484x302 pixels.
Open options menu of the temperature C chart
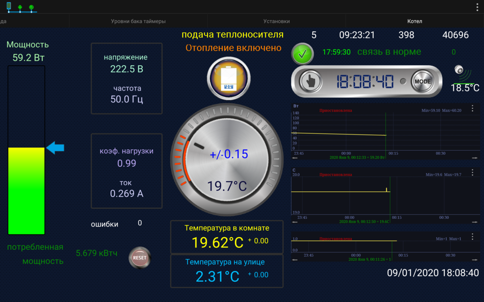tap(472, 173)
